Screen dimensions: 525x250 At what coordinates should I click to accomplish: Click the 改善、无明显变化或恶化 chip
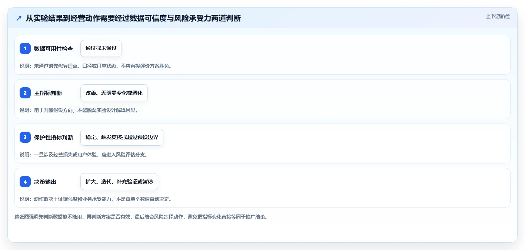114,93
